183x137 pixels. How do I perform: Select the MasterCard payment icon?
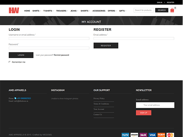tap(170, 135)
